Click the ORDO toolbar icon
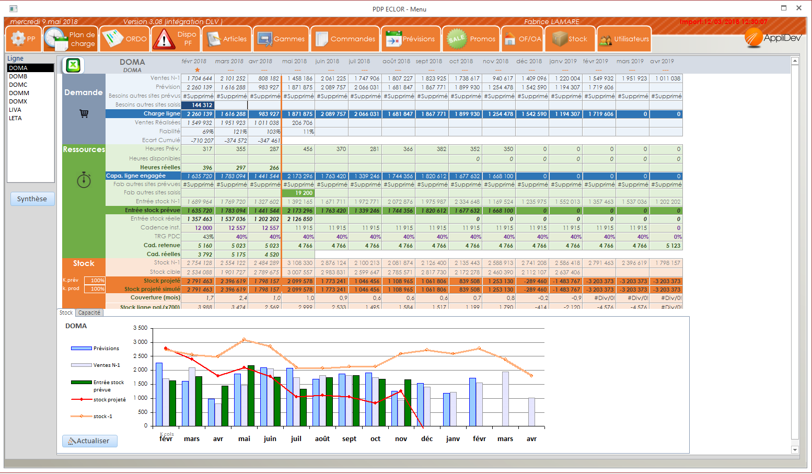Viewport: 812px width, 474px height. tap(112, 39)
